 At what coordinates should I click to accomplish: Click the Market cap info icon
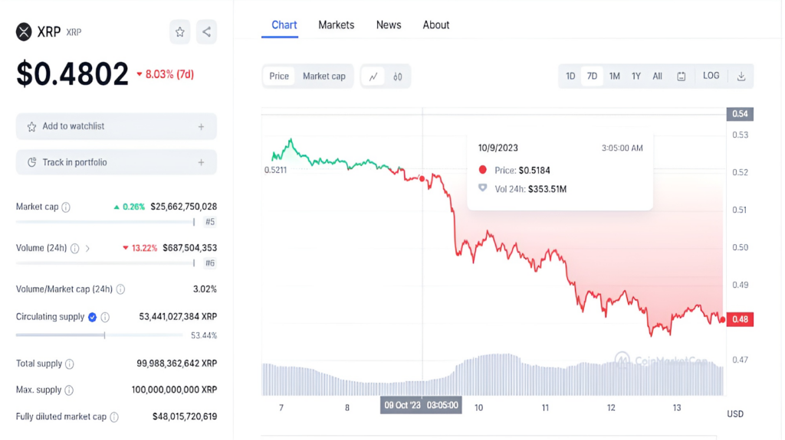point(66,207)
